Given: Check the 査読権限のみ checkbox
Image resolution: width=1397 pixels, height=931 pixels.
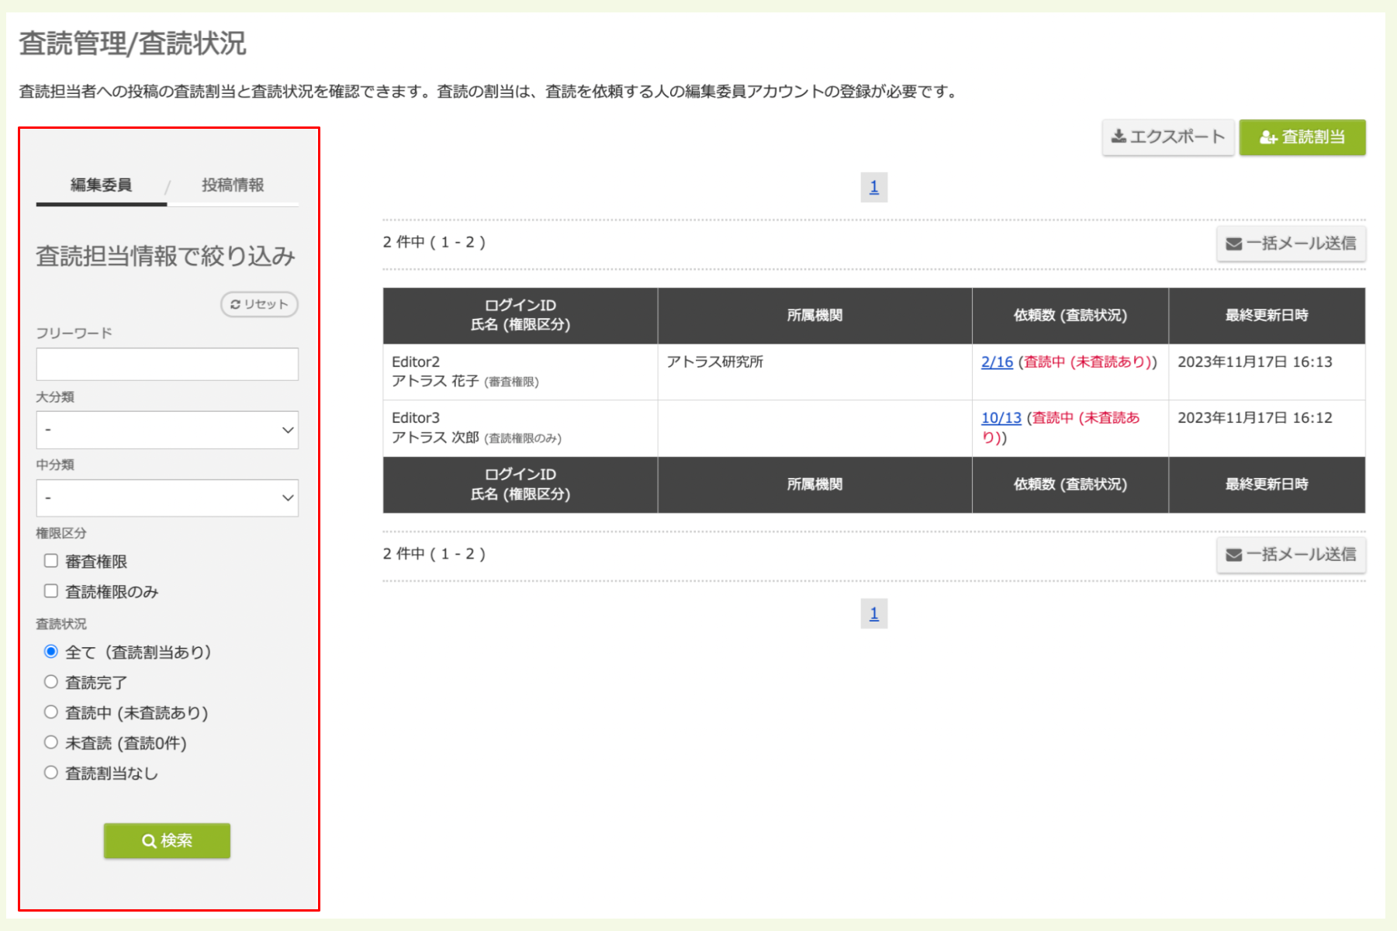Looking at the screenshot, I should [50, 590].
